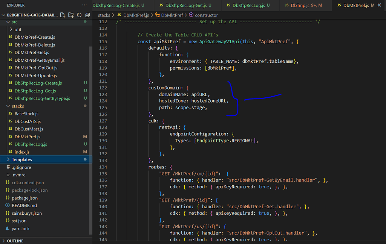The width and height of the screenshot is (386, 244).
Task: Switch to the DbSftpRecLog.js editor tab
Action: point(248,5)
